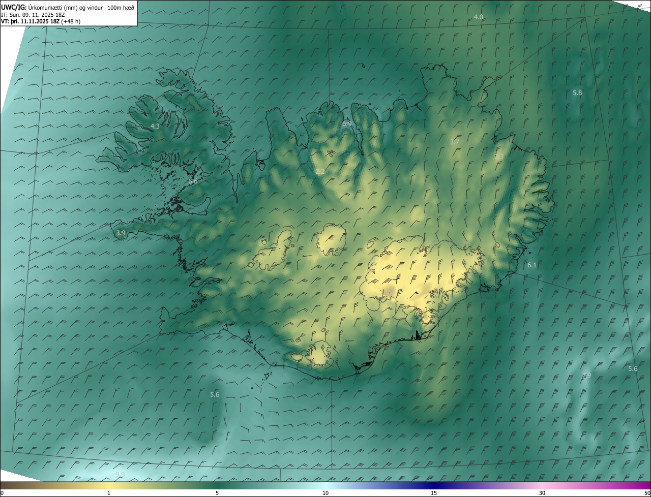Click the initial time 'IT: Sun. 09. 11. 2025 18Z'

point(33,14)
